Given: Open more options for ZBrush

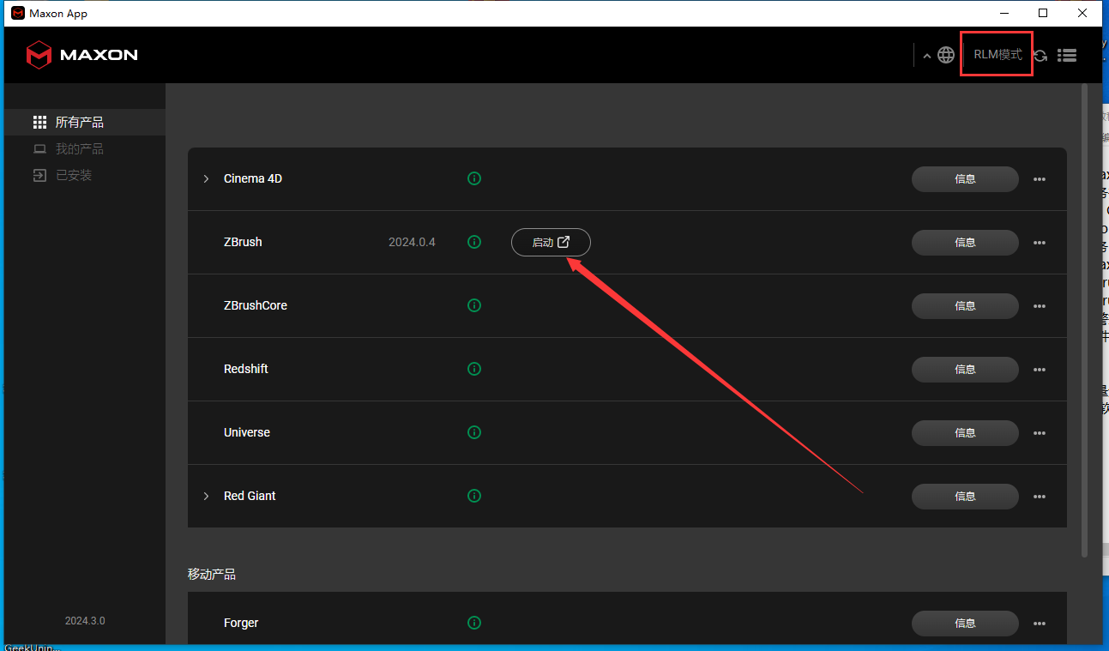Looking at the screenshot, I should (x=1040, y=243).
